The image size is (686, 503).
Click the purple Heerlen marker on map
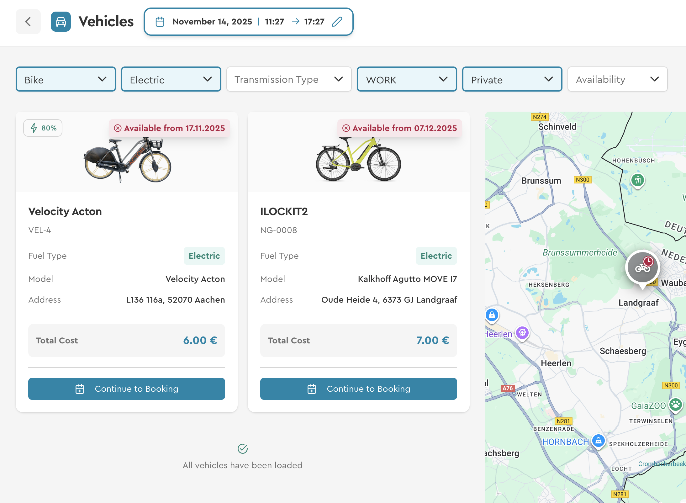522,332
